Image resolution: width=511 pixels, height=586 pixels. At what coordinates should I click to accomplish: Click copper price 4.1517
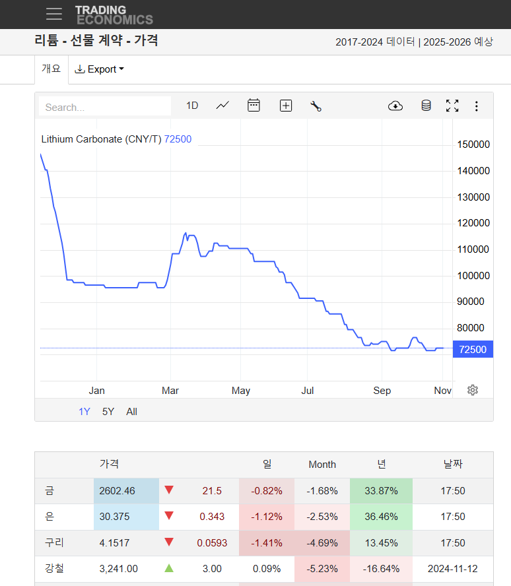coord(114,543)
